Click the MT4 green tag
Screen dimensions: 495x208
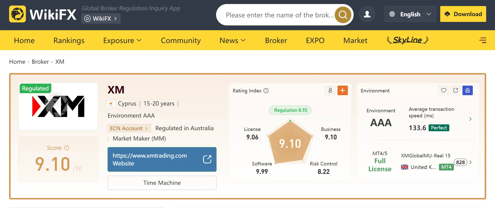click(x=446, y=167)
